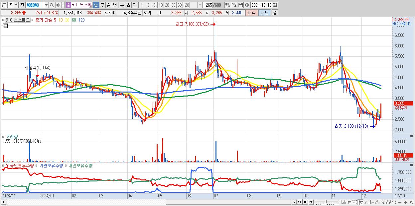Click the 'A' text tool icon at bottom

pos(411,202)
